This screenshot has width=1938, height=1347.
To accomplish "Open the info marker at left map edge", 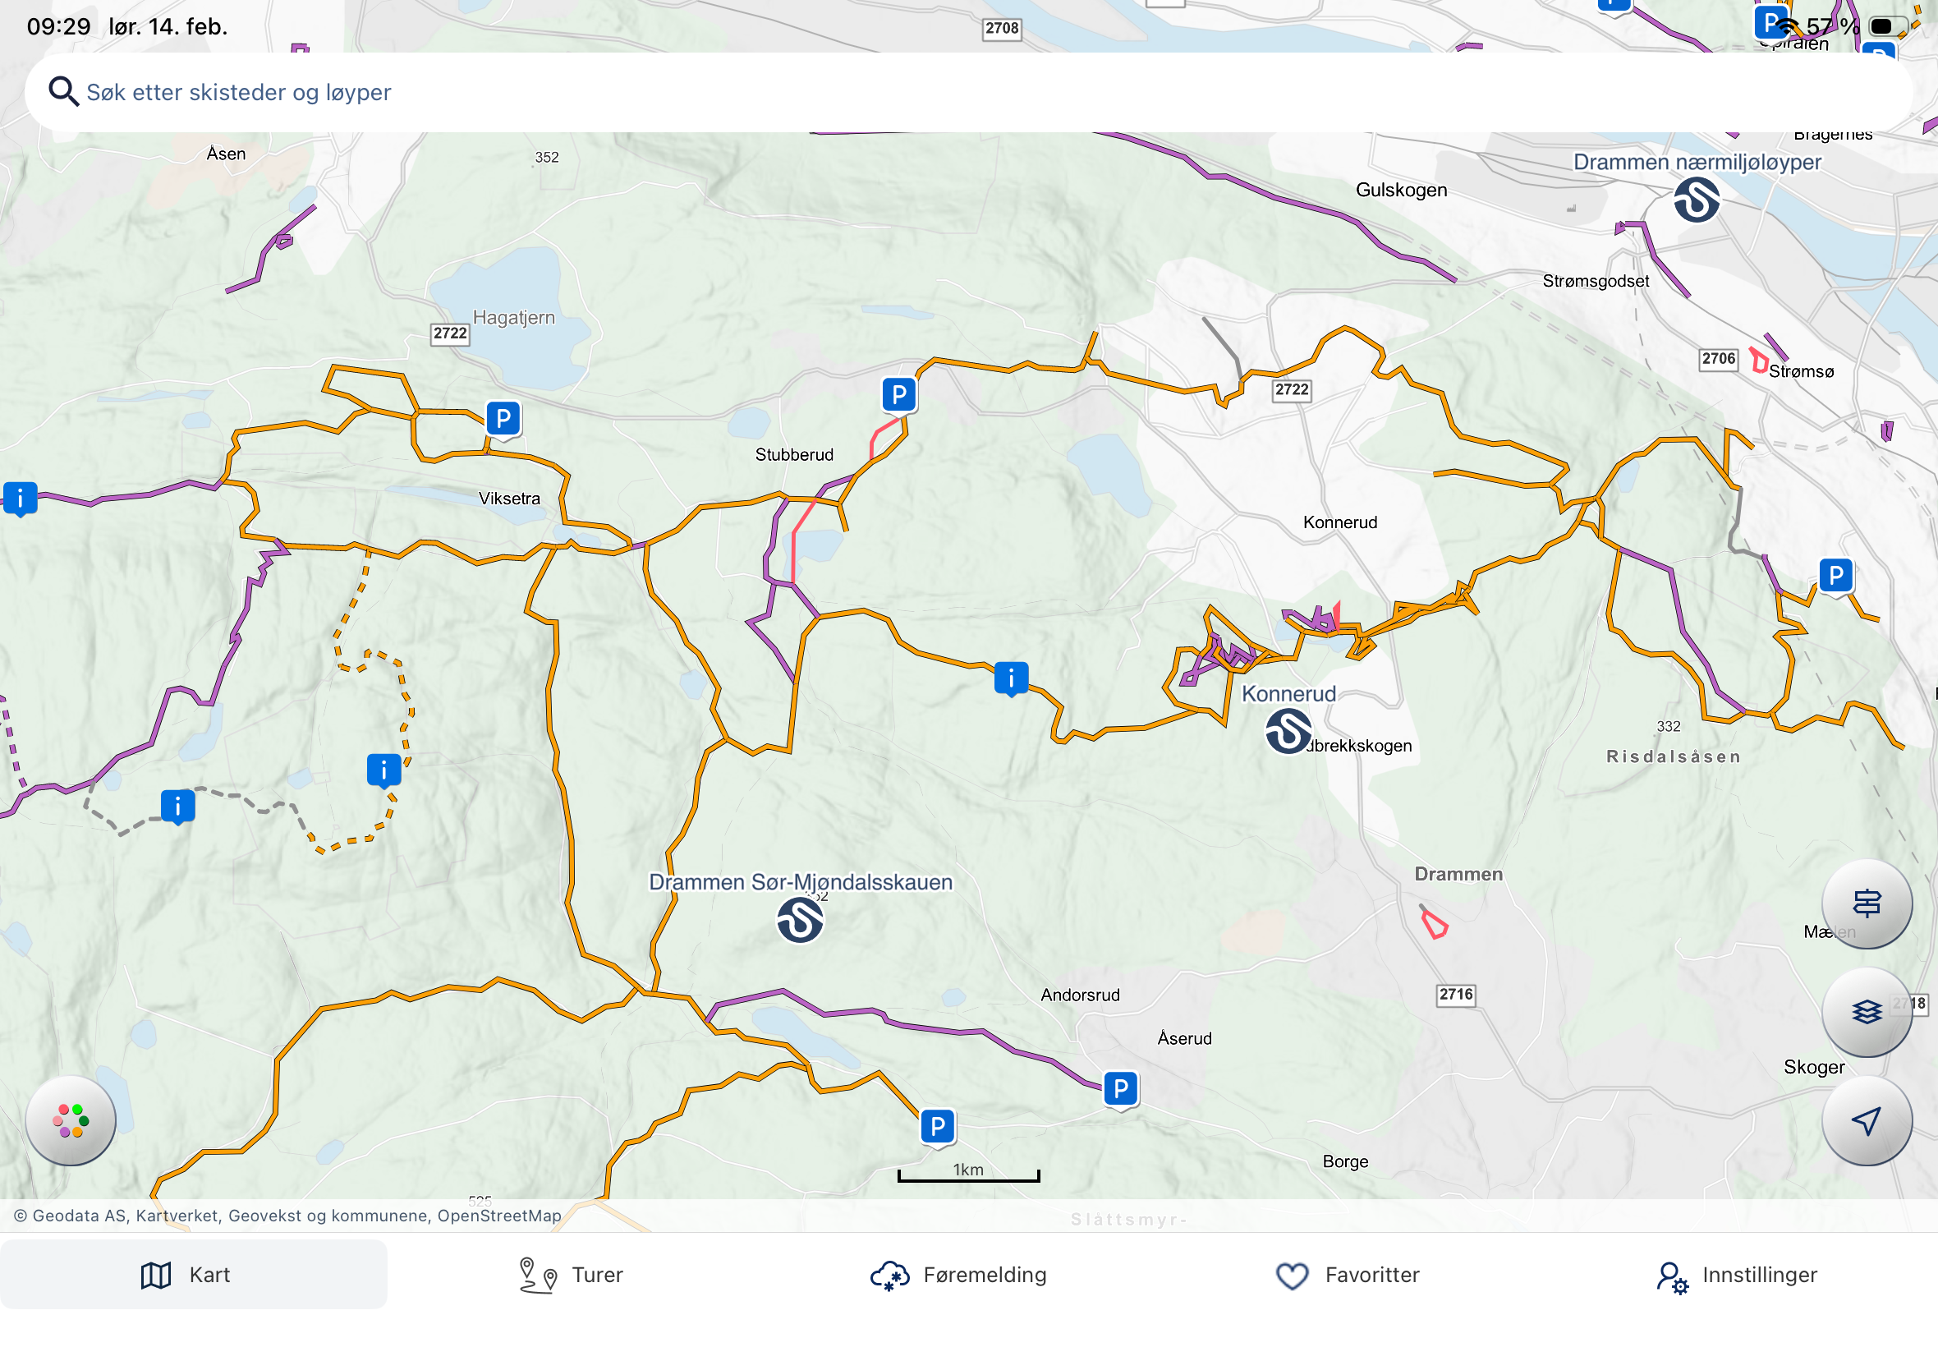I will (21, 498).
